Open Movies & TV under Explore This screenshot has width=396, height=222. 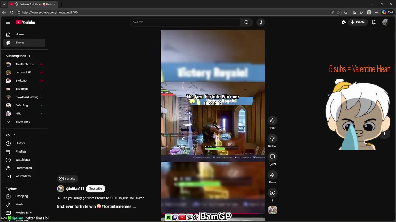(24, 213)
